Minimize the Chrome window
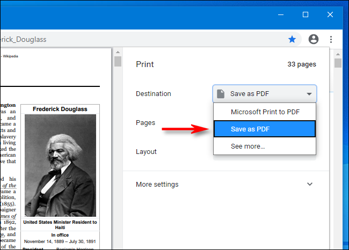 pos(281,14)
